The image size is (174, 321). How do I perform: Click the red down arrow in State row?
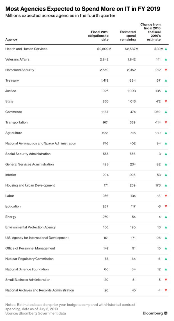coord(166,102)
